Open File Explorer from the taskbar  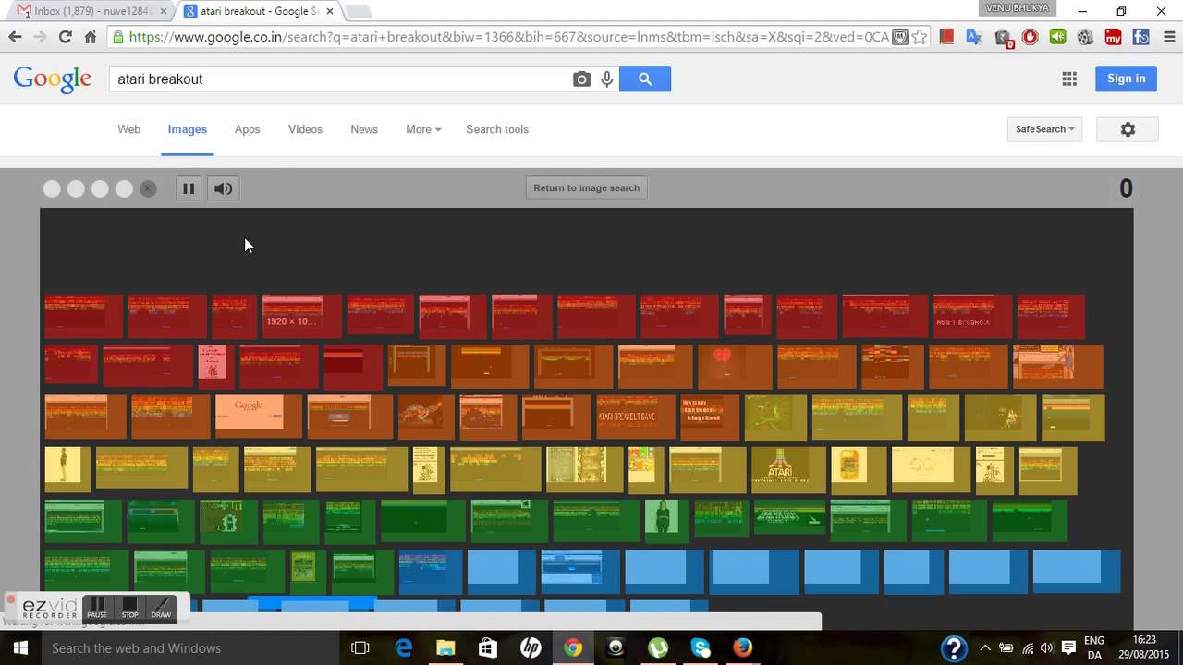[445, 648]
